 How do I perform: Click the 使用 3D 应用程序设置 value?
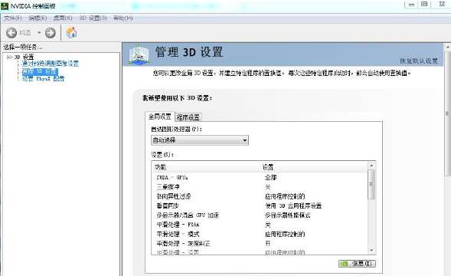pyautogui.click(x=293, y=205)
